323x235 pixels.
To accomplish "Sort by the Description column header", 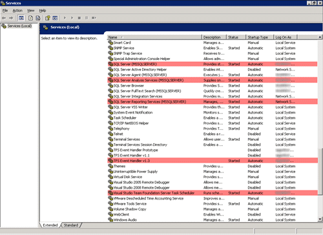I will [214, 37].
